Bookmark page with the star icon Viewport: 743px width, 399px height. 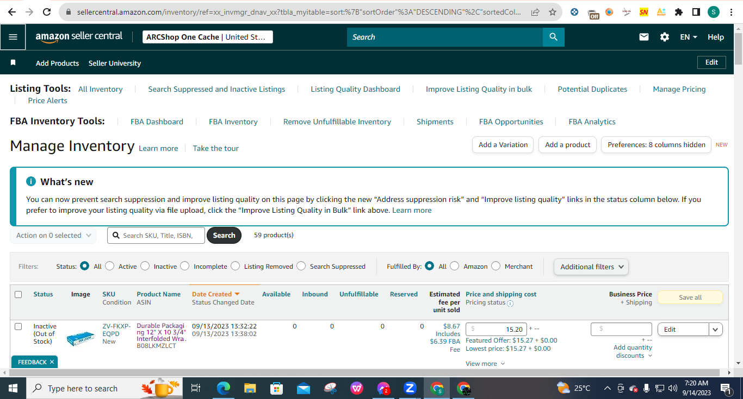(553, 12)
